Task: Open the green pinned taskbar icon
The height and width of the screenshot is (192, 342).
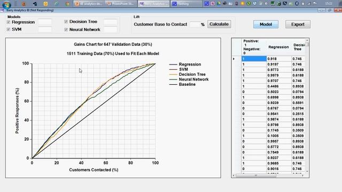Action: [57, 4]
